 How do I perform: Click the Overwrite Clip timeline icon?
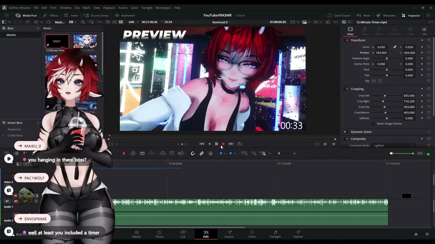pos(172,154)
